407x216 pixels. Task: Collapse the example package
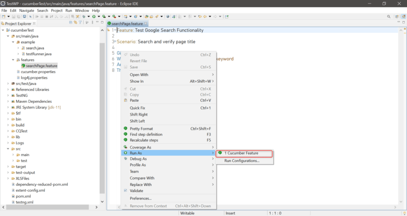(x=13, y=42)
